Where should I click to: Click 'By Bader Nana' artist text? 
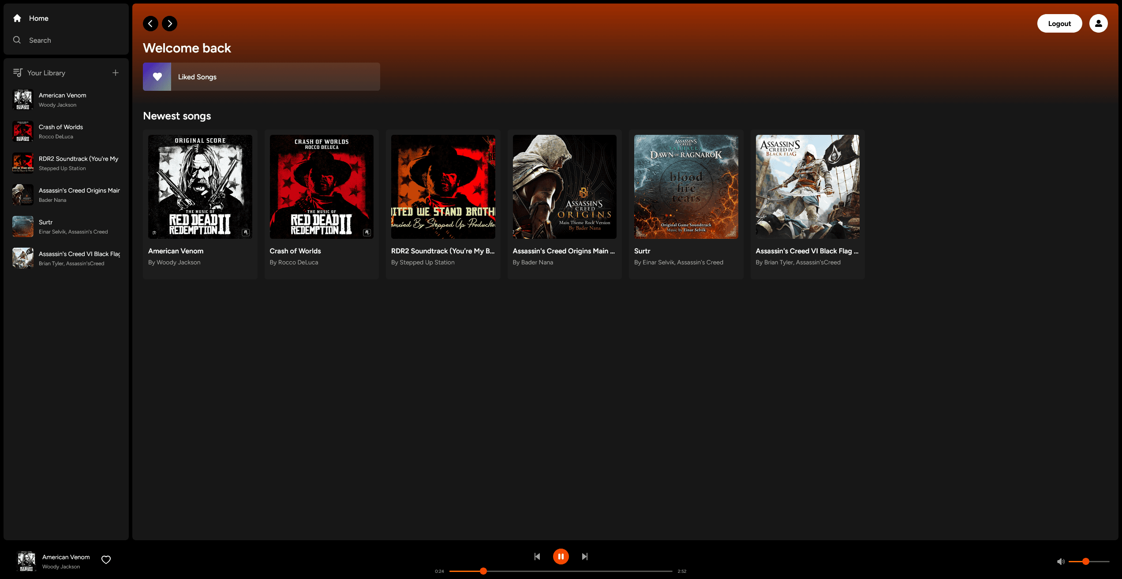tap(533, 262)
